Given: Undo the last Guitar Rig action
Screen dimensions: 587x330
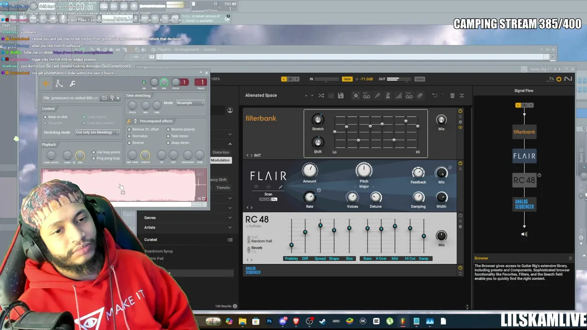Looking at the screenshot, I should [434, 95].
